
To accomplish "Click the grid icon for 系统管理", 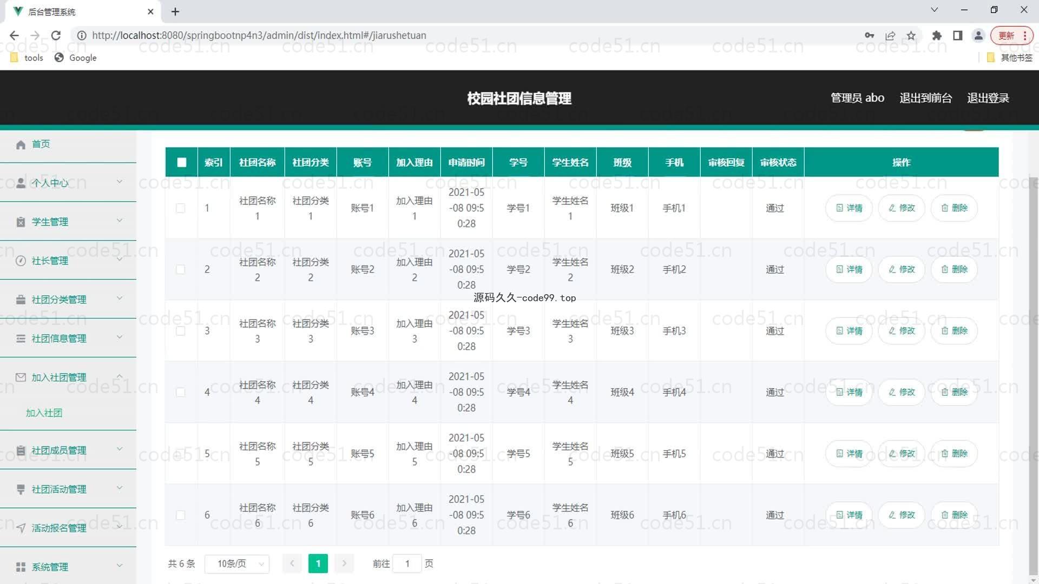I will click(x=21, y=567).
